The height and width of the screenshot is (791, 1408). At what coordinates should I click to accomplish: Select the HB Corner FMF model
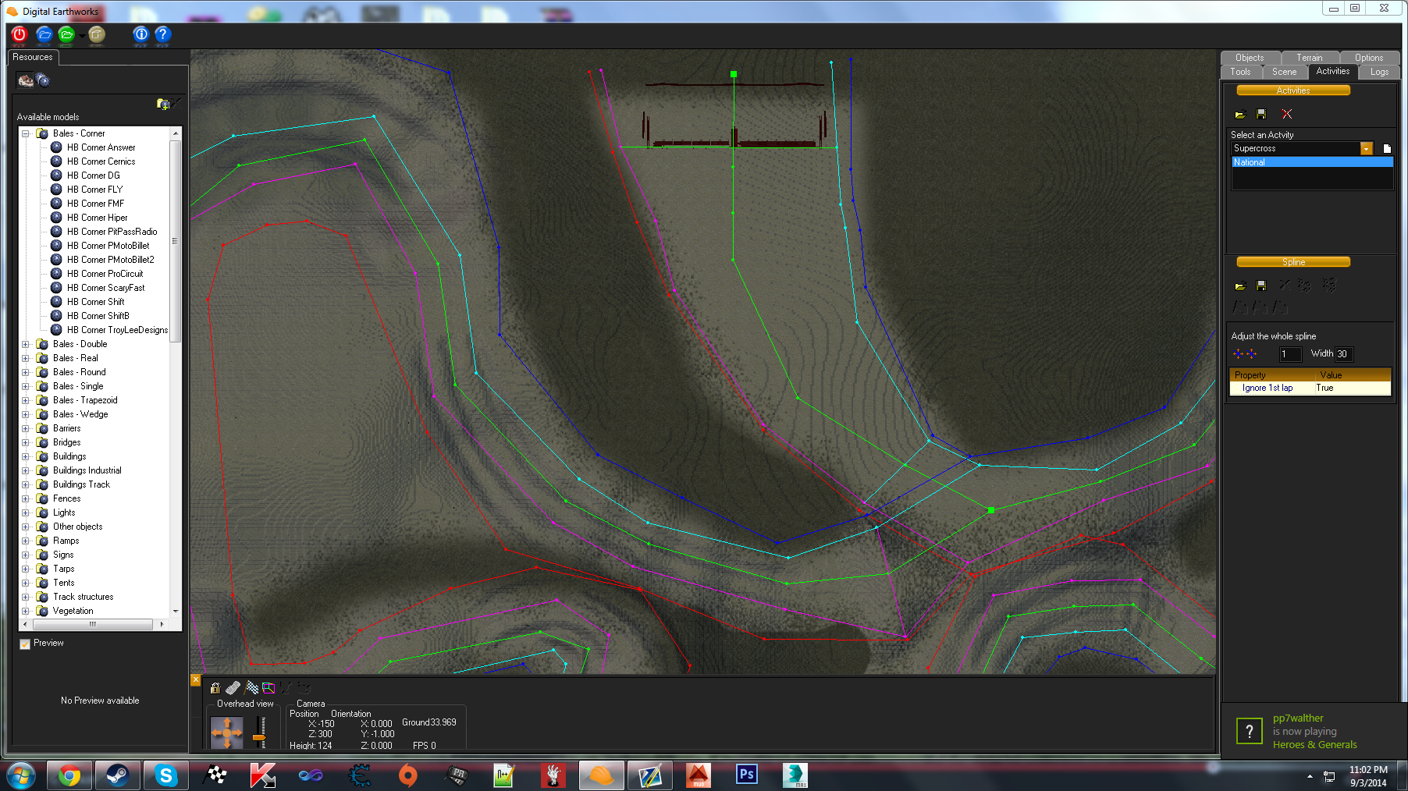click(94, 204)
